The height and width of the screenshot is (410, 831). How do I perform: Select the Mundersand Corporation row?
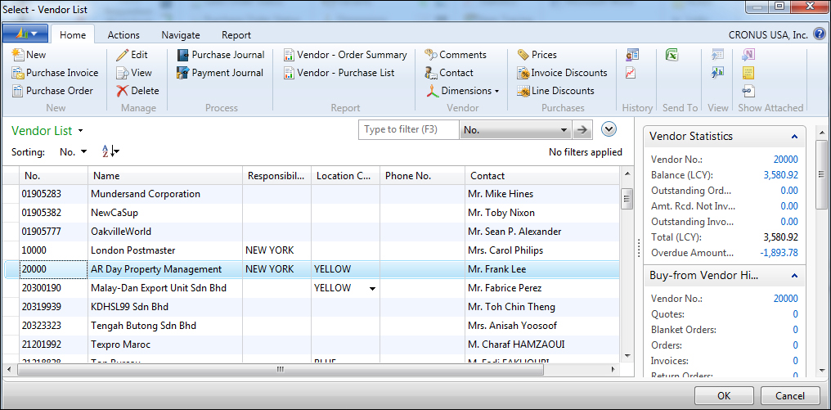pos(311,194)
